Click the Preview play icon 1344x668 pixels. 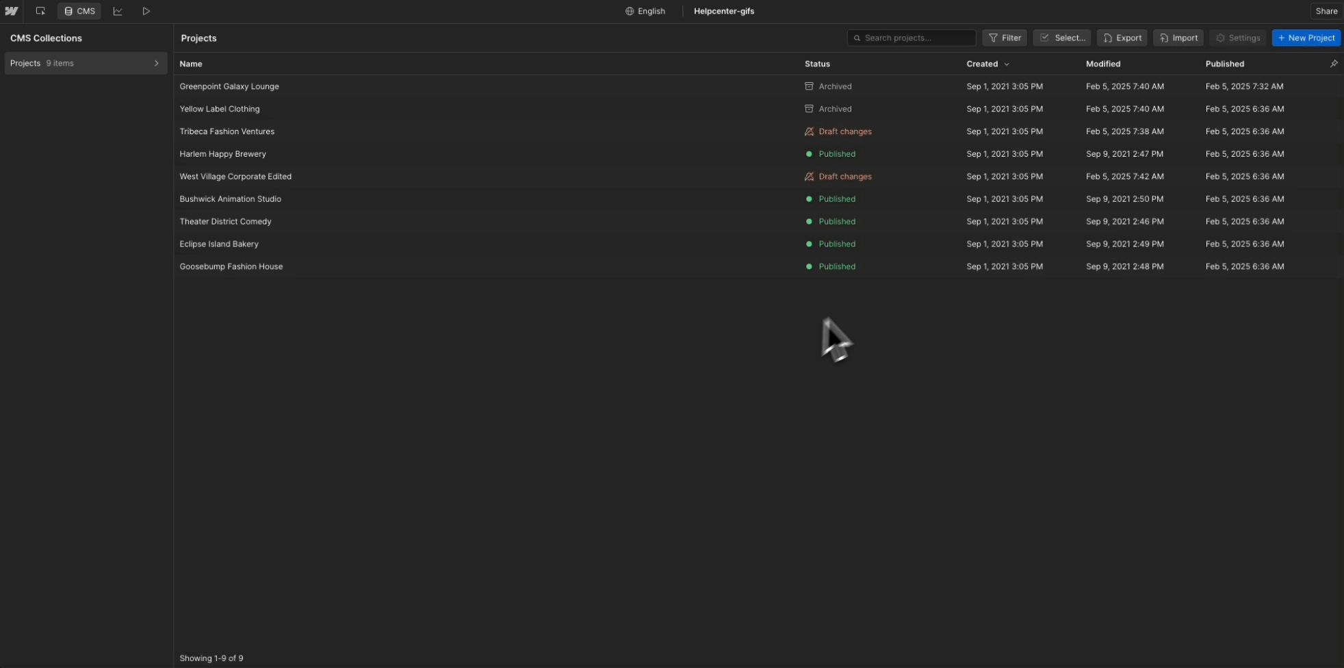(146, 11)
